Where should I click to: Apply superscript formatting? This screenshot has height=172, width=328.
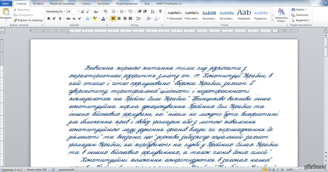80,19
